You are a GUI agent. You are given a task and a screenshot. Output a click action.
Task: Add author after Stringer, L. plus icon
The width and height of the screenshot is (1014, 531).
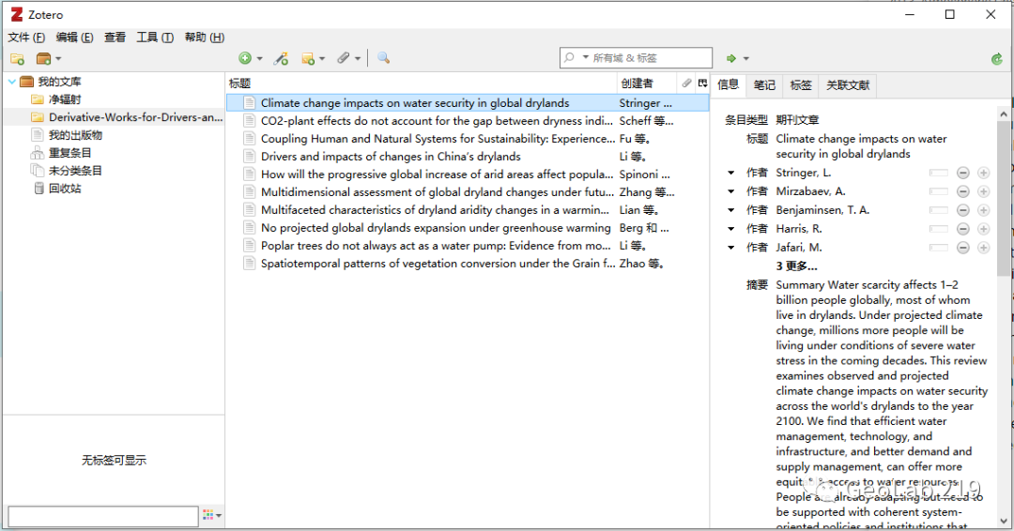click(x=984, y=173)
